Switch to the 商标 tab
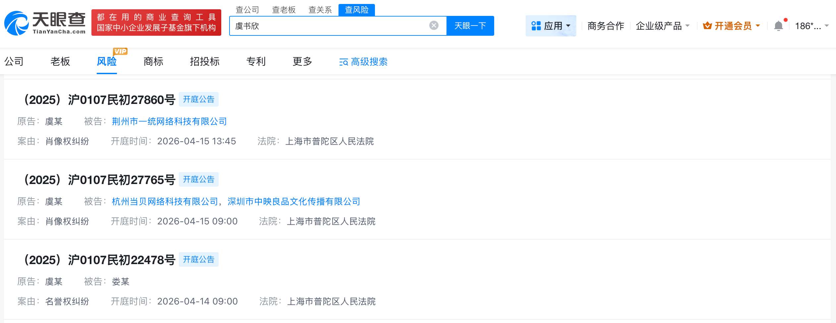 coord(153,62)
